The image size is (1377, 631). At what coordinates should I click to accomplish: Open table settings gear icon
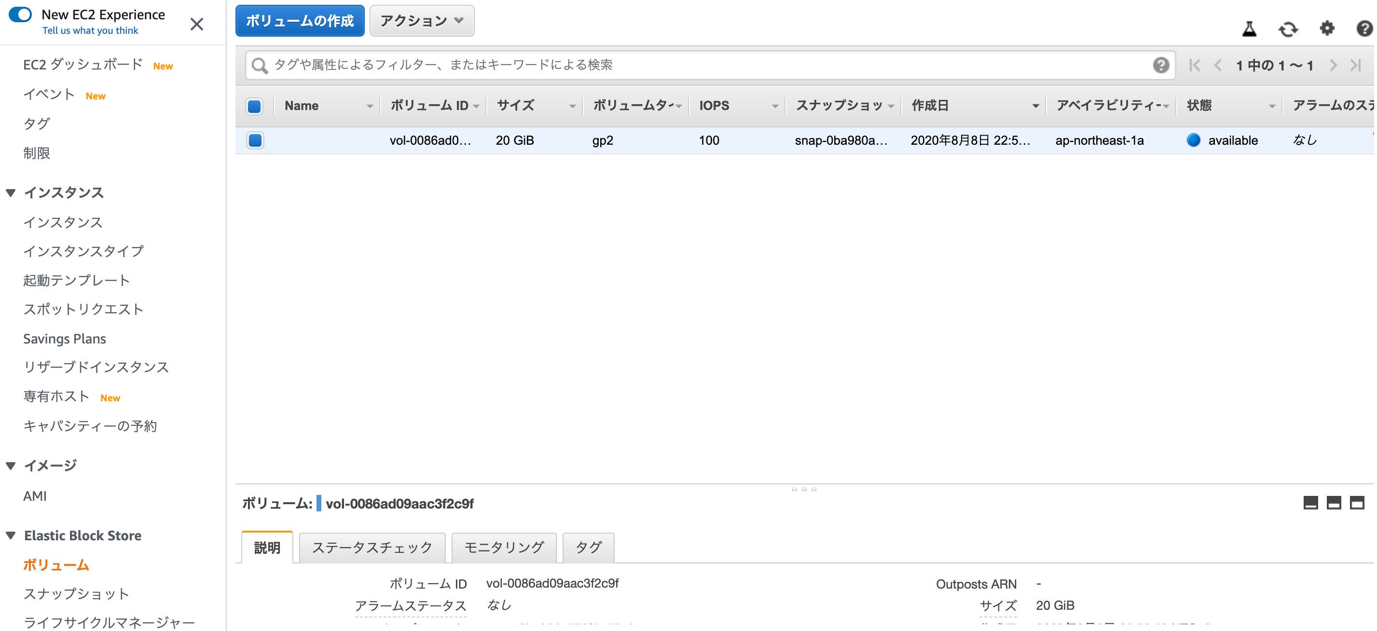pos(1327,28)
